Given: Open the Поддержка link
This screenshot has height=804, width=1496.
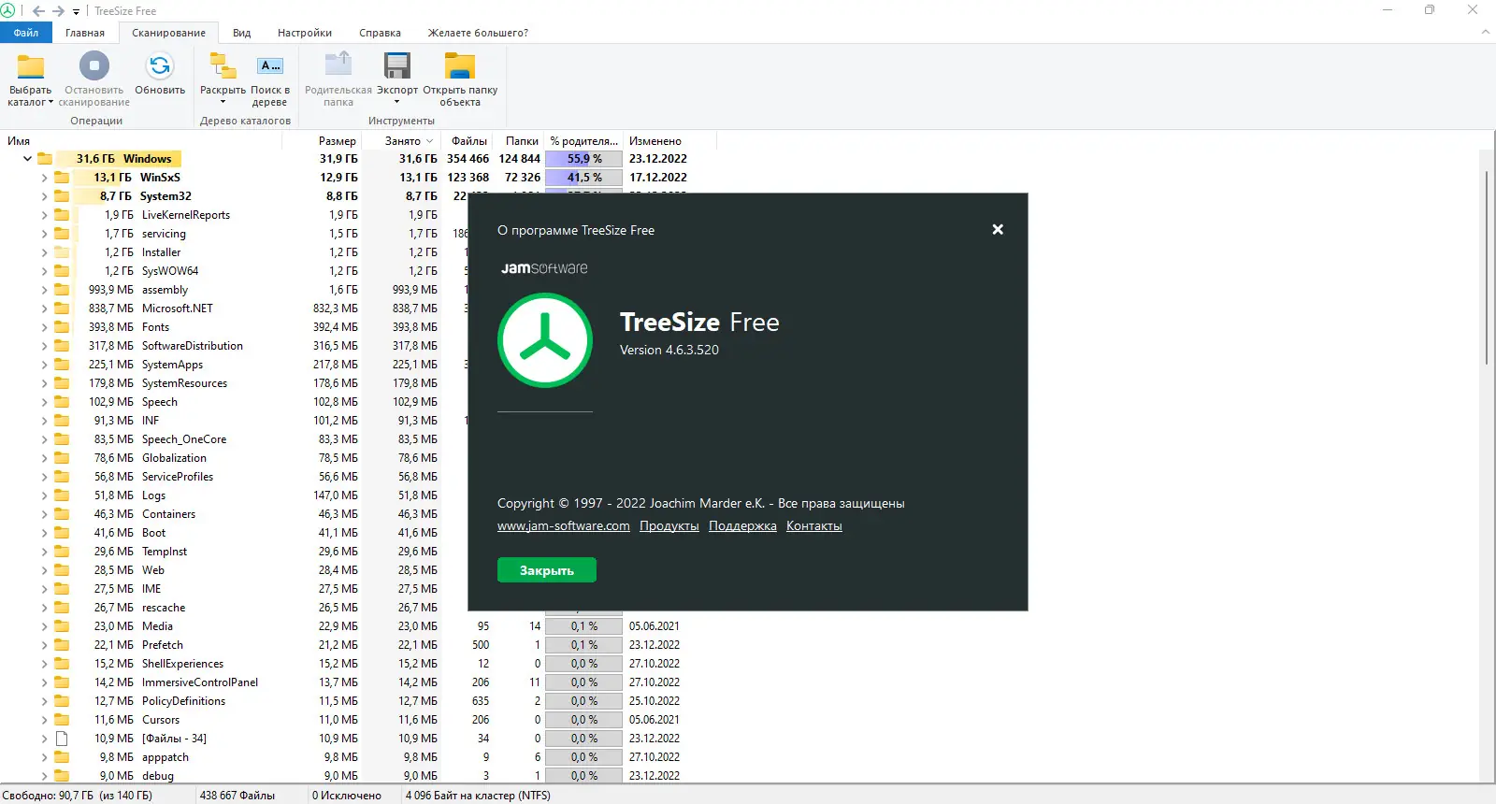Looking at the screenshot, I should (x=742, y=526).
